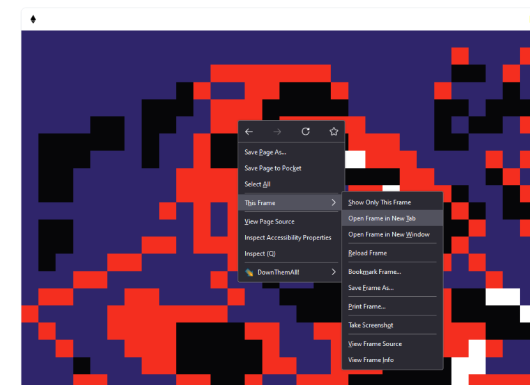
Task: Expand the This Frame submenu arrow
Action: (x=333, y=202)
